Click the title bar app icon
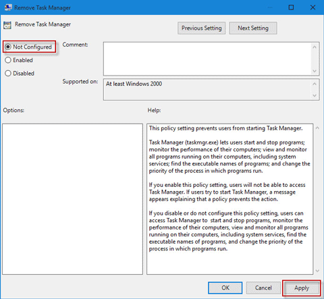The height and width of the screenshot is (299, 324). click(x=8, y=7)
